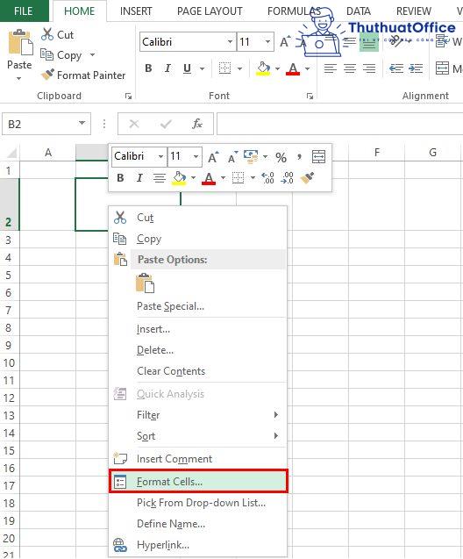Apply yellow fill color from mini toolbar
The height and width of the screenshot is (559, 463).
coord(179,177)
